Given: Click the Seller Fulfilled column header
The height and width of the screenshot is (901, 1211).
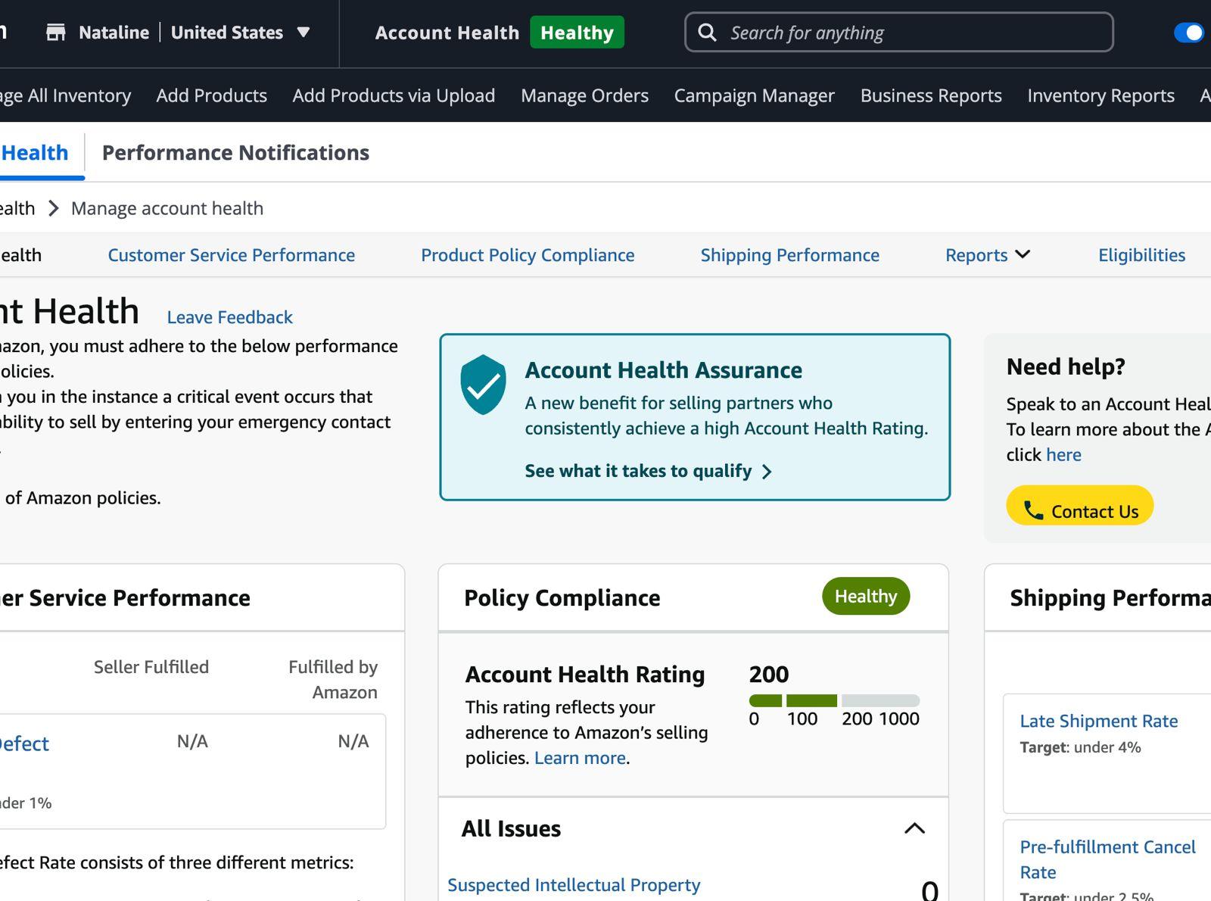Looking at the screenshot, I should [151, 667].
